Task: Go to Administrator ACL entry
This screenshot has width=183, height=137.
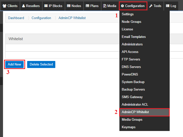Action: (135, 104)
